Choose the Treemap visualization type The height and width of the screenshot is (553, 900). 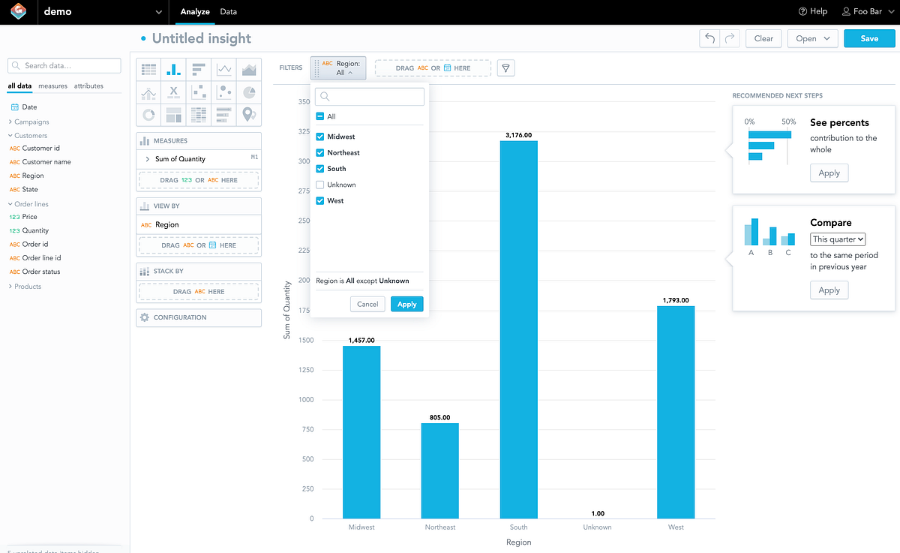point(173,115)
